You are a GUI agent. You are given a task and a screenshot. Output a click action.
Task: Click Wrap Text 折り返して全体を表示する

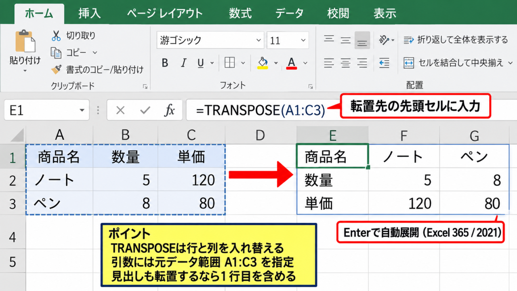[456, 40]
